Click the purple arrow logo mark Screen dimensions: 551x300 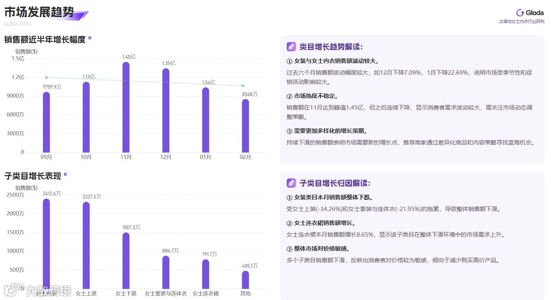pyautogui.click(x=81, y=14)
